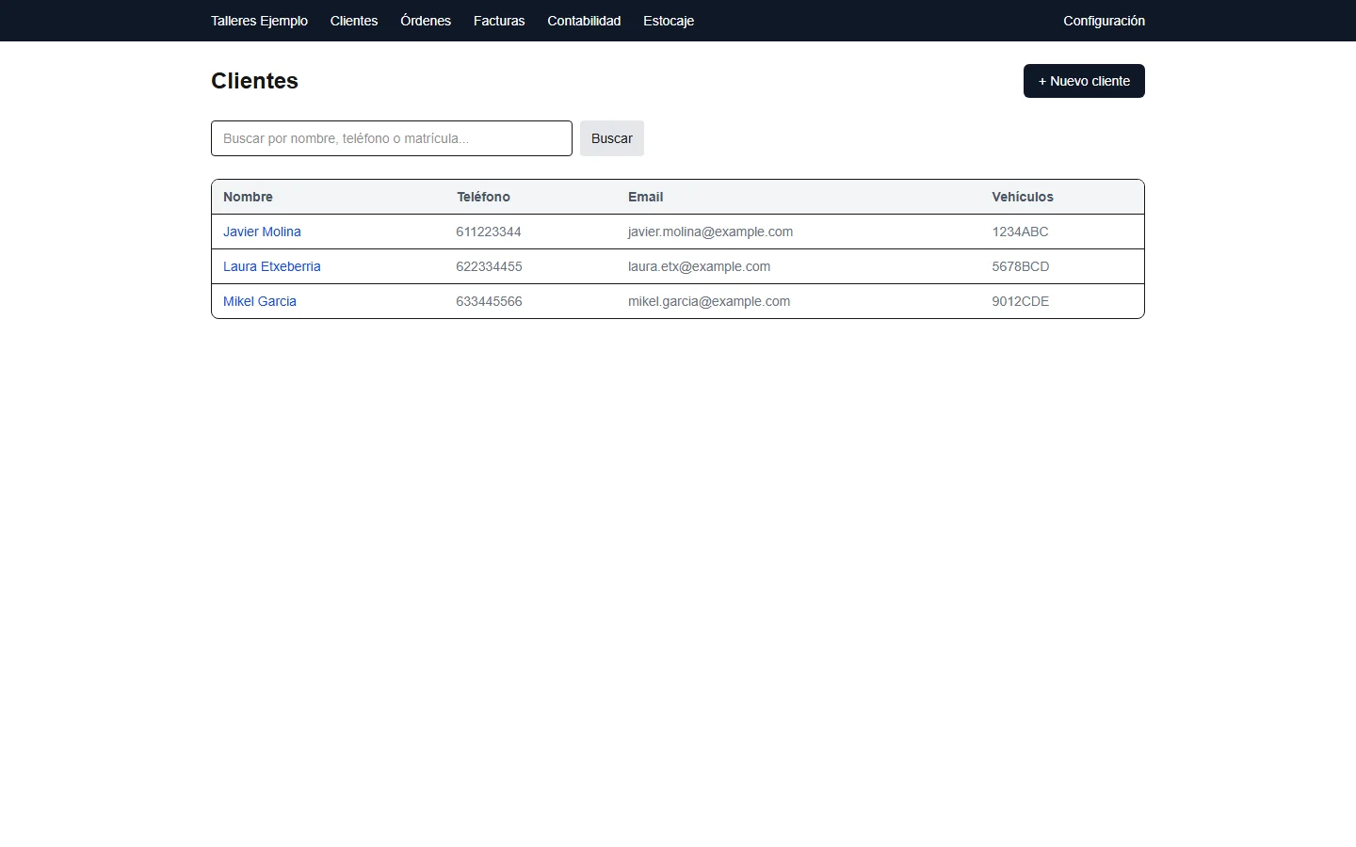
Task: Open Configuración in the top bar
Action: (1104, 21)
